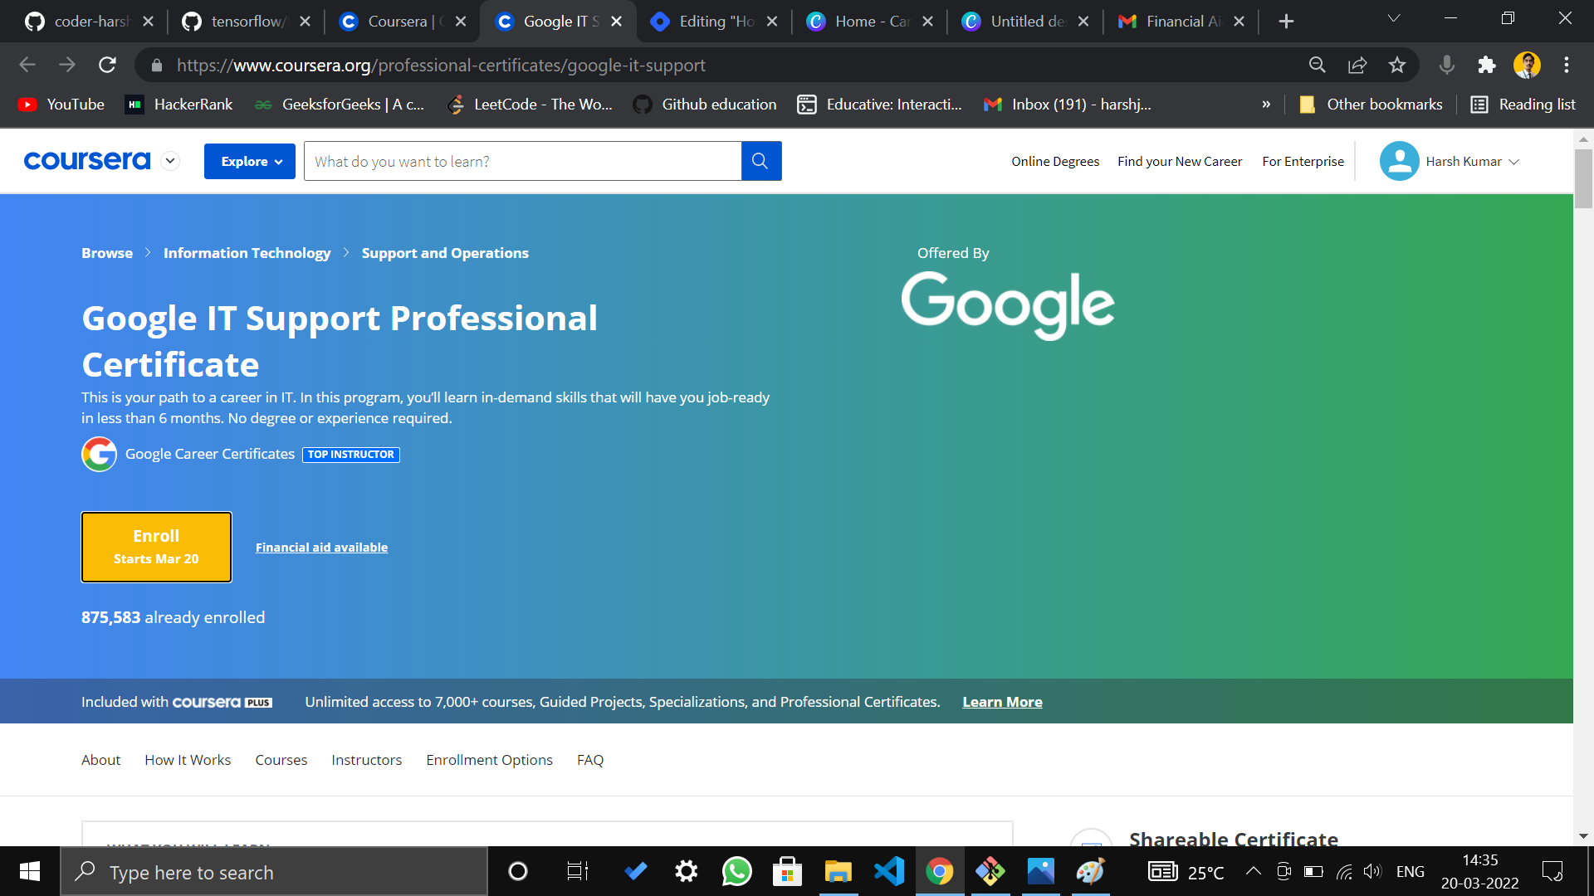Click the microphone icon in toolbar
Screen dimensions: 1594x896
tap(1446, 65)
